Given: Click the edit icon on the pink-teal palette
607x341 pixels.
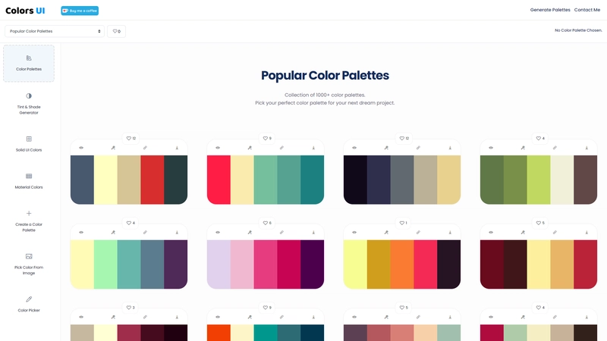Looking at the screenshot, I should point(250,148).
